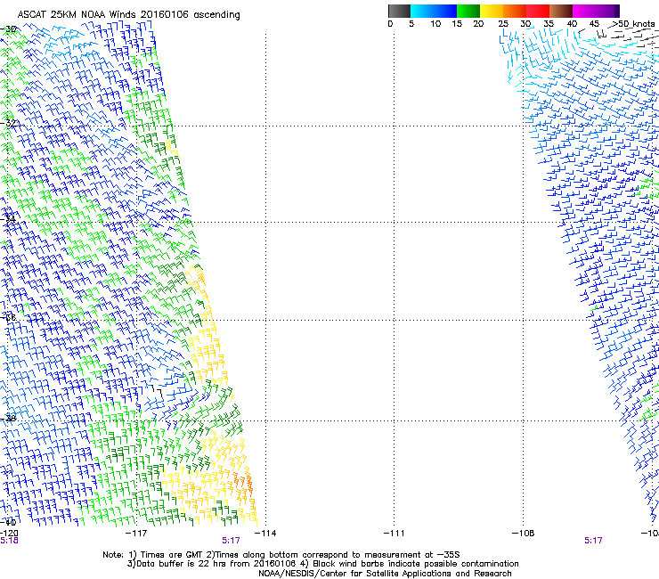Click the '-38' latitude axis label
Image resolution: width=659 pixels, height=579 pixels.
(x=8, y=418)
